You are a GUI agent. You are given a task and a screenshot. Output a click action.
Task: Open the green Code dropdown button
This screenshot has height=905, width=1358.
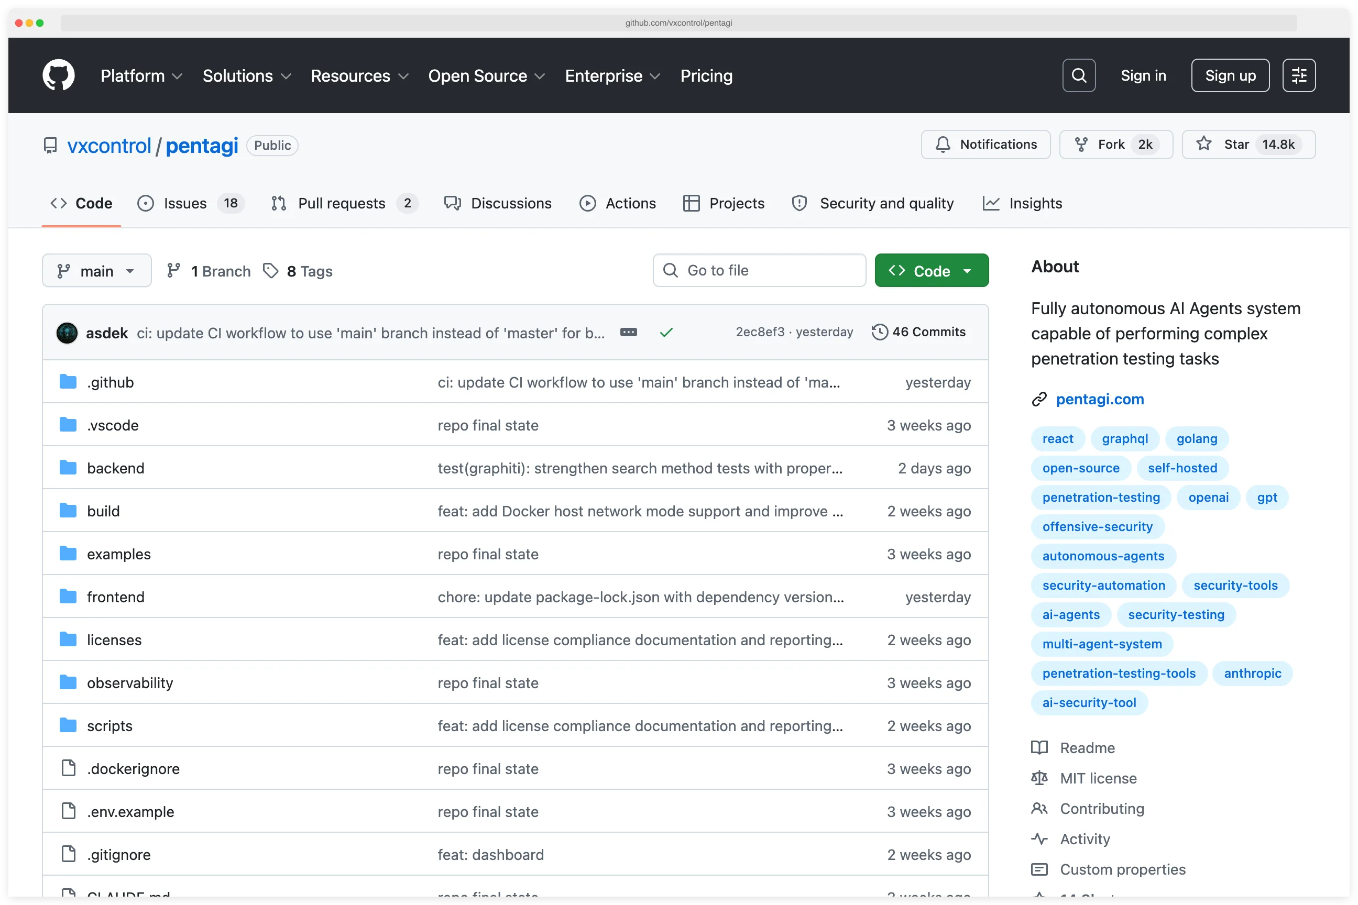pos(932,271)
